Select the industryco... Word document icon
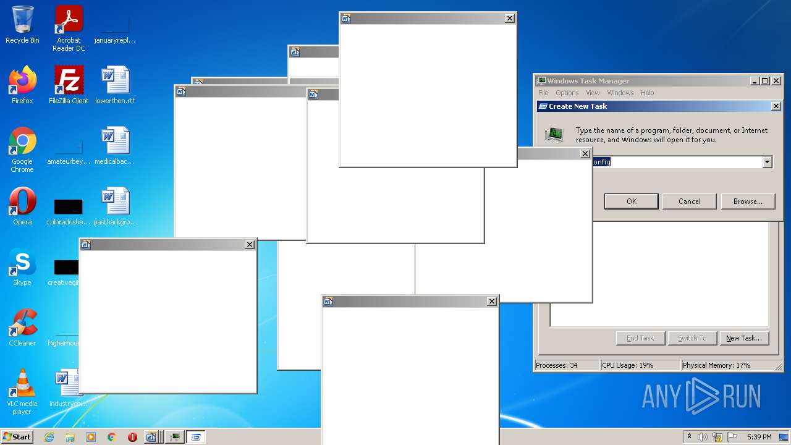Image resolution: width=791 pixels, height=445 pixels. [x=67, y=388]
